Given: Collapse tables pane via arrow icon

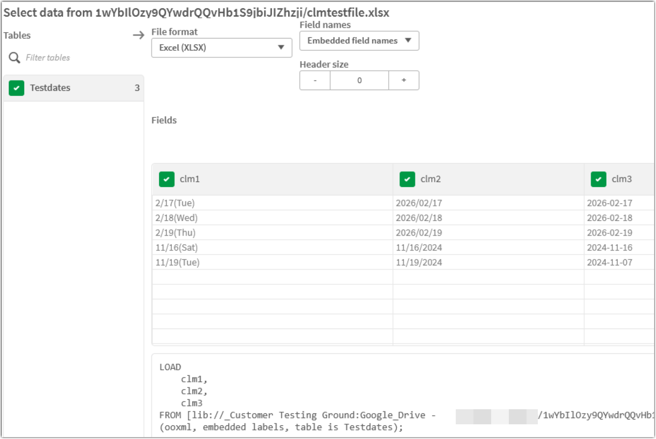Looking at the screenshot, I should (139, 35).
